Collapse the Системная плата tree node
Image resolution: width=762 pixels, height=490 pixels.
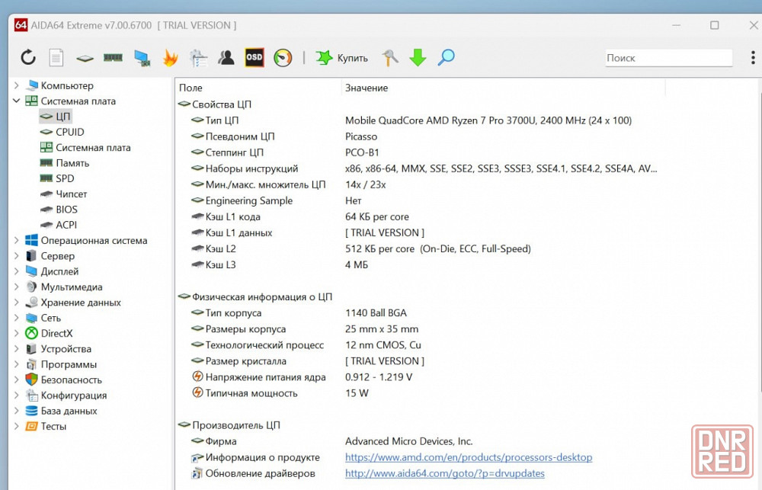(16, 101)
